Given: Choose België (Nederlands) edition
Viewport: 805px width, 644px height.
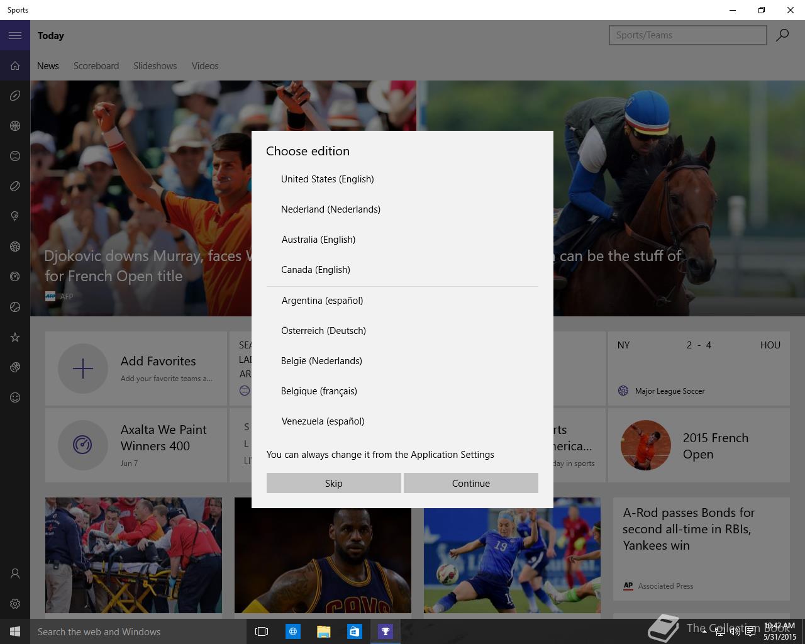Looking at the screenshot, I should [x=402, y=361].
